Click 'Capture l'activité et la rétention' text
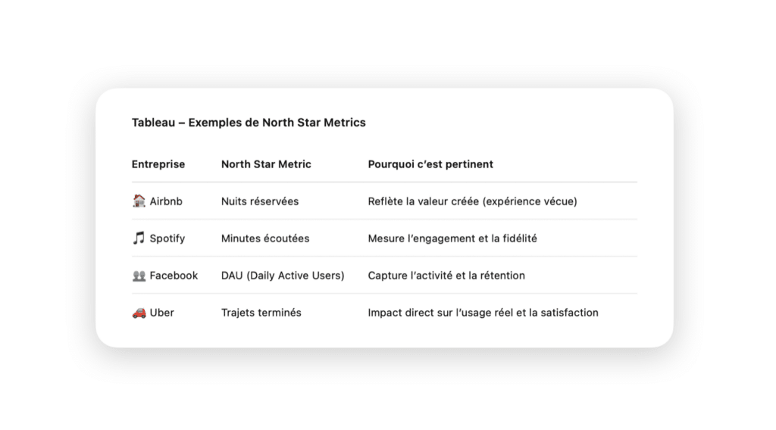This screenshot has height=430, width=776. pos(446,276)
